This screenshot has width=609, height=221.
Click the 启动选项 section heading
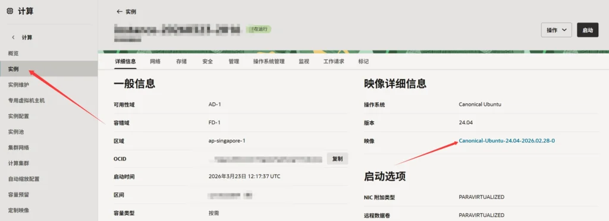(x=385, y=176)
